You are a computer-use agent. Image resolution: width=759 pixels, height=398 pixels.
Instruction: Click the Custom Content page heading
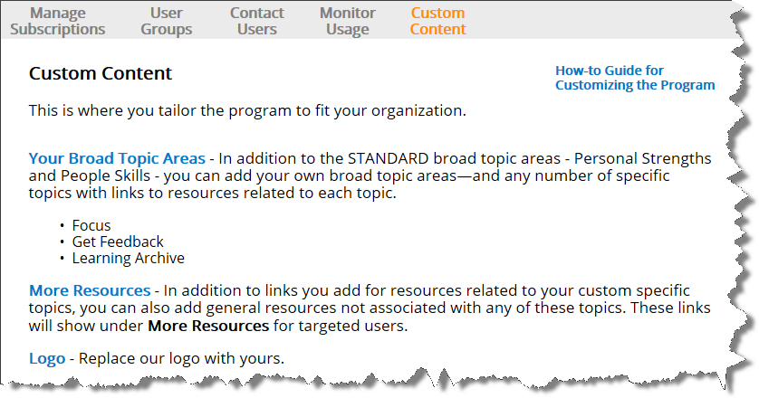tap(101, 73)
